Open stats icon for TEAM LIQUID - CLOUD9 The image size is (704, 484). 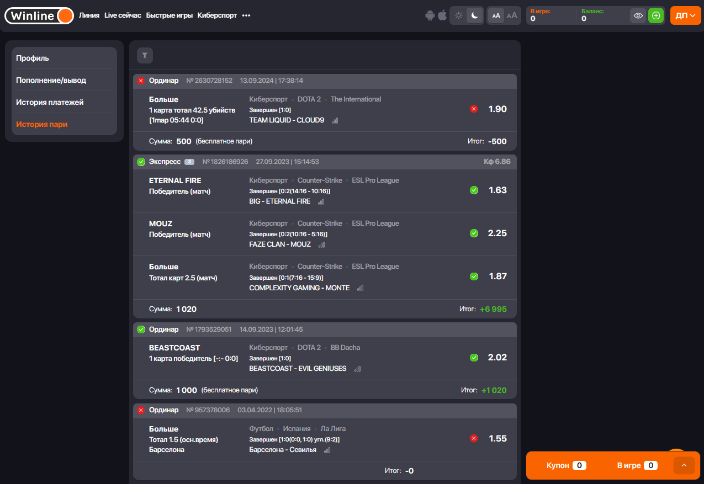[335, 120]
